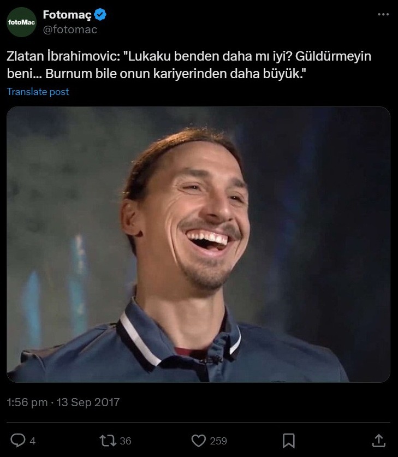Open the three-dot more options menu

[x=383, y=14]
